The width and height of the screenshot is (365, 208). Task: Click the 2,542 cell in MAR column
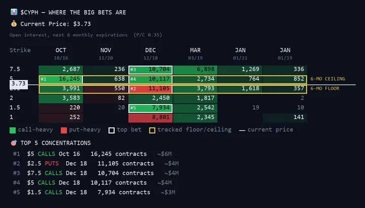click(x=195, y=108)
